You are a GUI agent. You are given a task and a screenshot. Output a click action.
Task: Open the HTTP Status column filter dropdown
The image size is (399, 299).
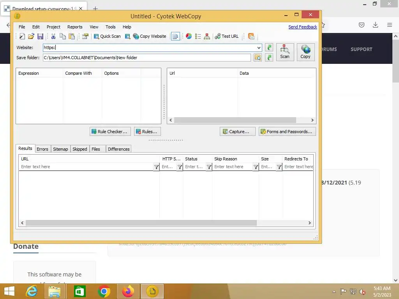pyautogui.click(x=180, y=167)
